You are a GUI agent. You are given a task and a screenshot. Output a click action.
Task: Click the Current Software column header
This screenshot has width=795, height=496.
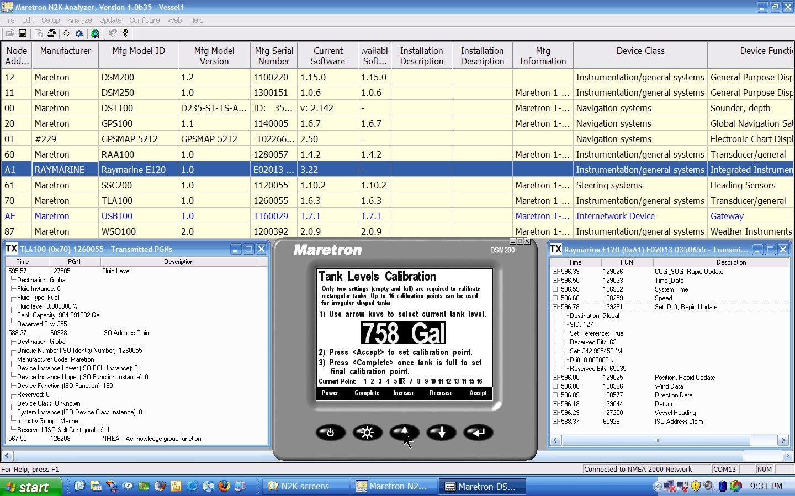click(x=328, y=56)
